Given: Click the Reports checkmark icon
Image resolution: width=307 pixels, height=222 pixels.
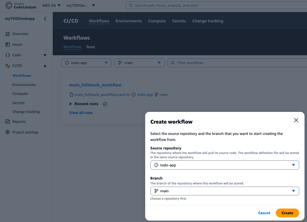Looking at the screenshot, I should coord(7,121).
